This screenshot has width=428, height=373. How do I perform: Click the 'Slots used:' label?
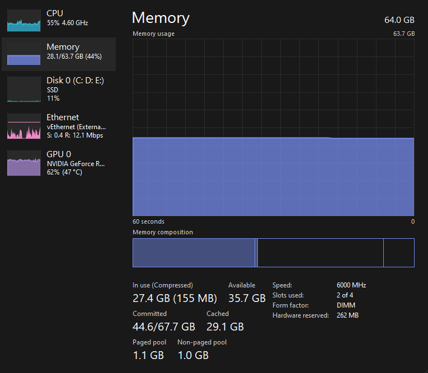[x=288, y=295]
